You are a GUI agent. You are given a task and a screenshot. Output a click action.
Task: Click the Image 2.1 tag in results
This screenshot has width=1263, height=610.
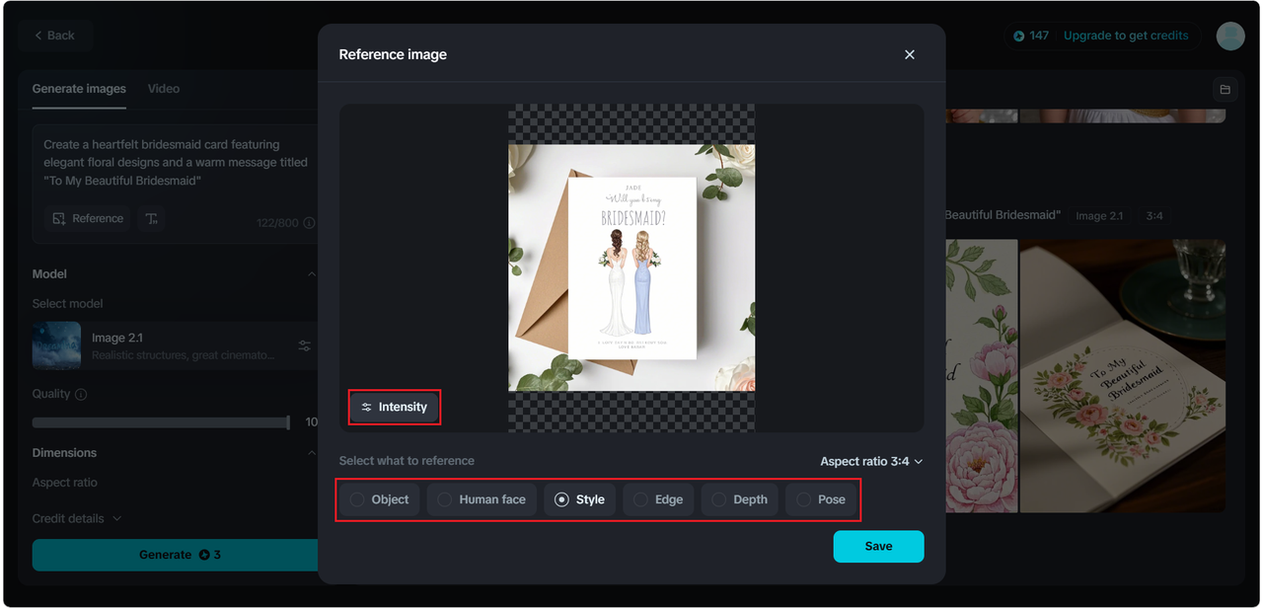[1098, 215]
